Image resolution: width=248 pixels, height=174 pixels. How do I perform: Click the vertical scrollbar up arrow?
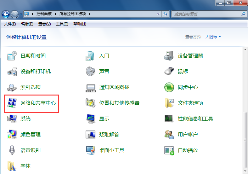245,49
